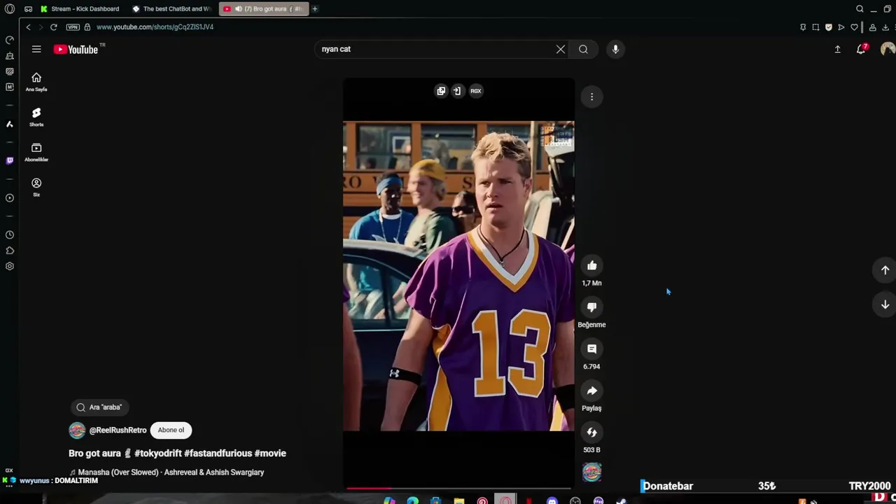Take a snapshot with the capture icon

[815, 27]
